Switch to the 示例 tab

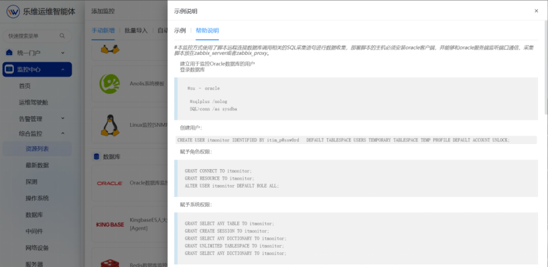click(x=180, y=30)
